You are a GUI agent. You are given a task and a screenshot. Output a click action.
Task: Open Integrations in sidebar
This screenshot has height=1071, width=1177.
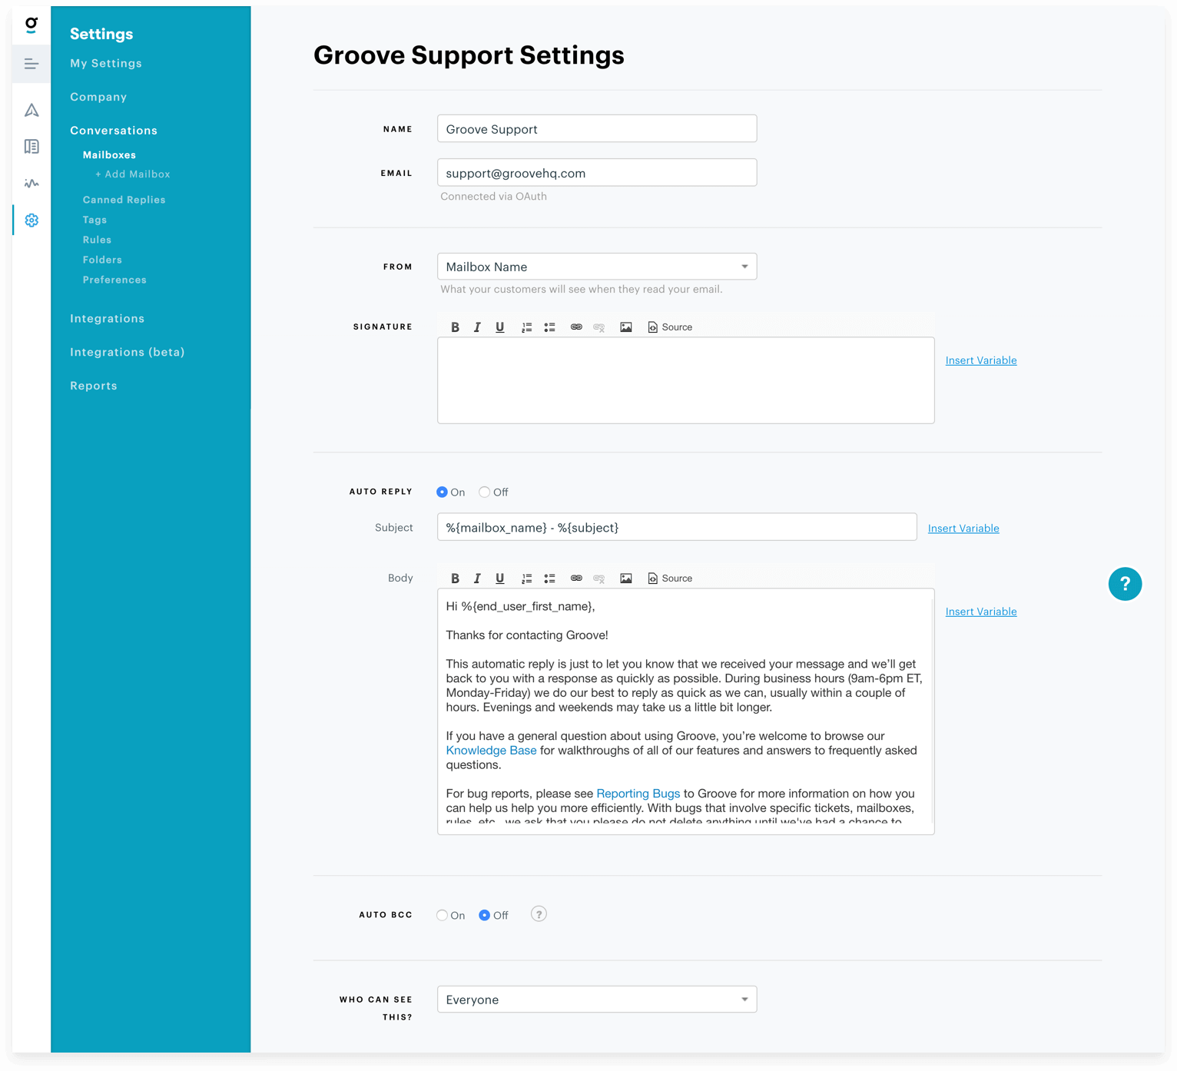pyautogui.click(x=108, y=319)
